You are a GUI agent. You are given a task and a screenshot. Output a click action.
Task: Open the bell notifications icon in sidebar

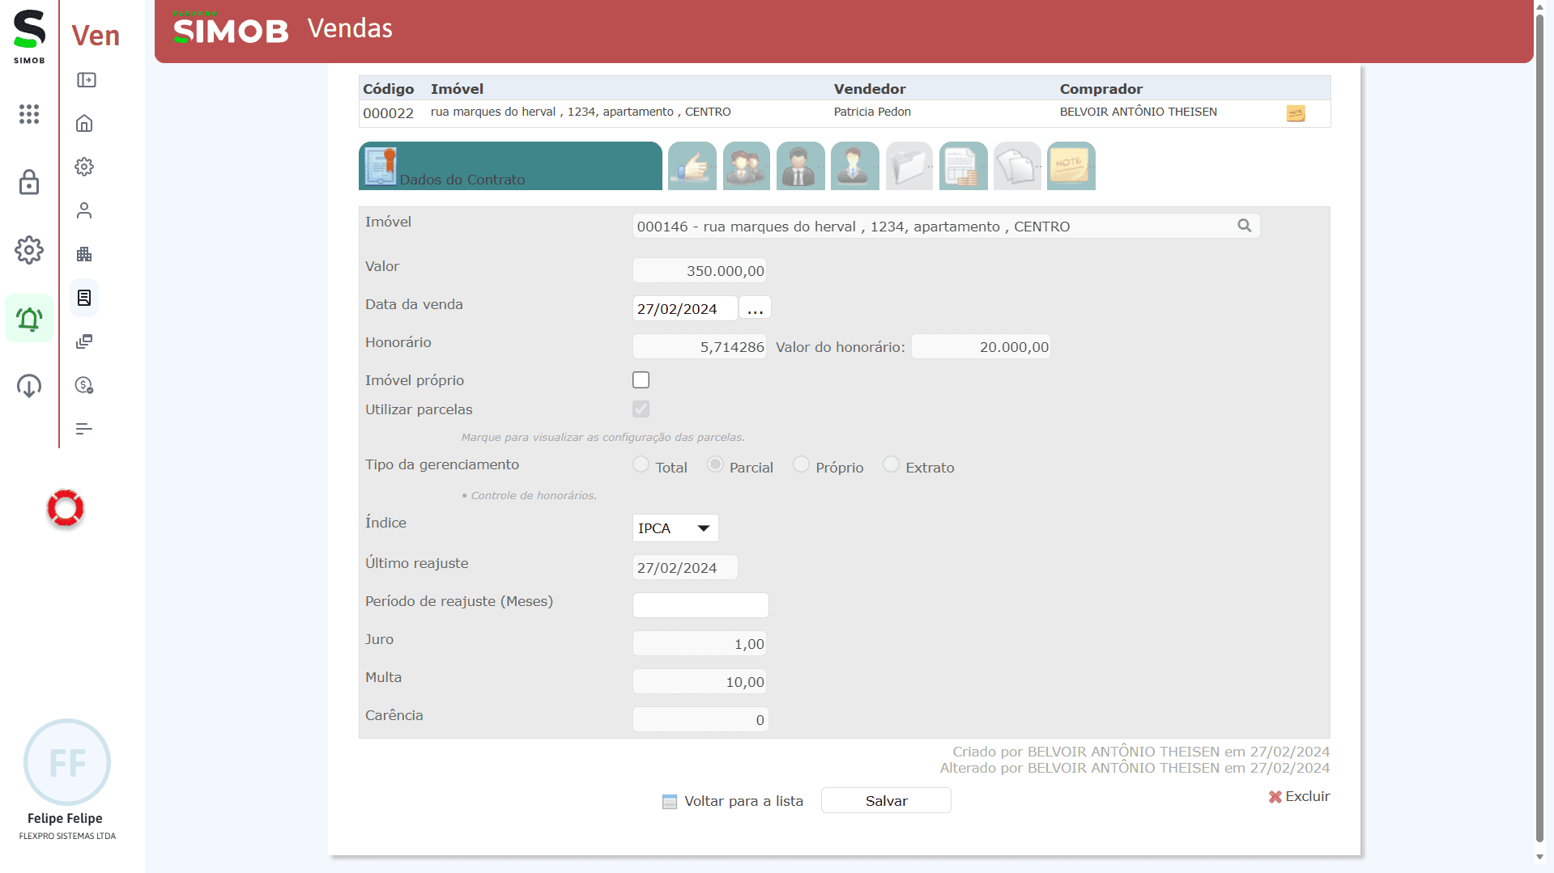(29, 319)
